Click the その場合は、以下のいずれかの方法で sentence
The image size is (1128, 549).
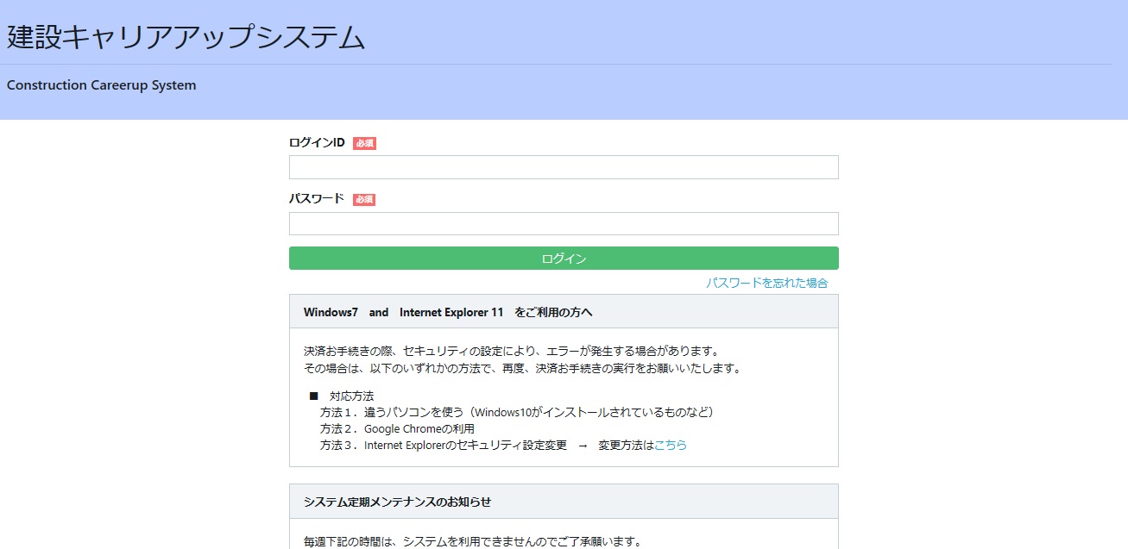[x=522, y=368]
